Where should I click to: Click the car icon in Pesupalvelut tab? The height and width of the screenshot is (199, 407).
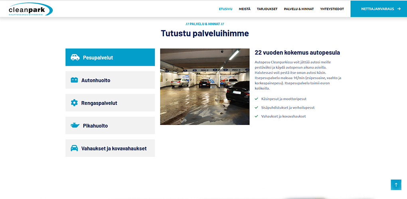(x=75, y=57)
